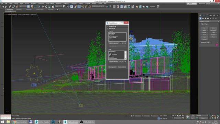Undo the last action
This screenshot has width=220, height=124.
click(3, 7)
